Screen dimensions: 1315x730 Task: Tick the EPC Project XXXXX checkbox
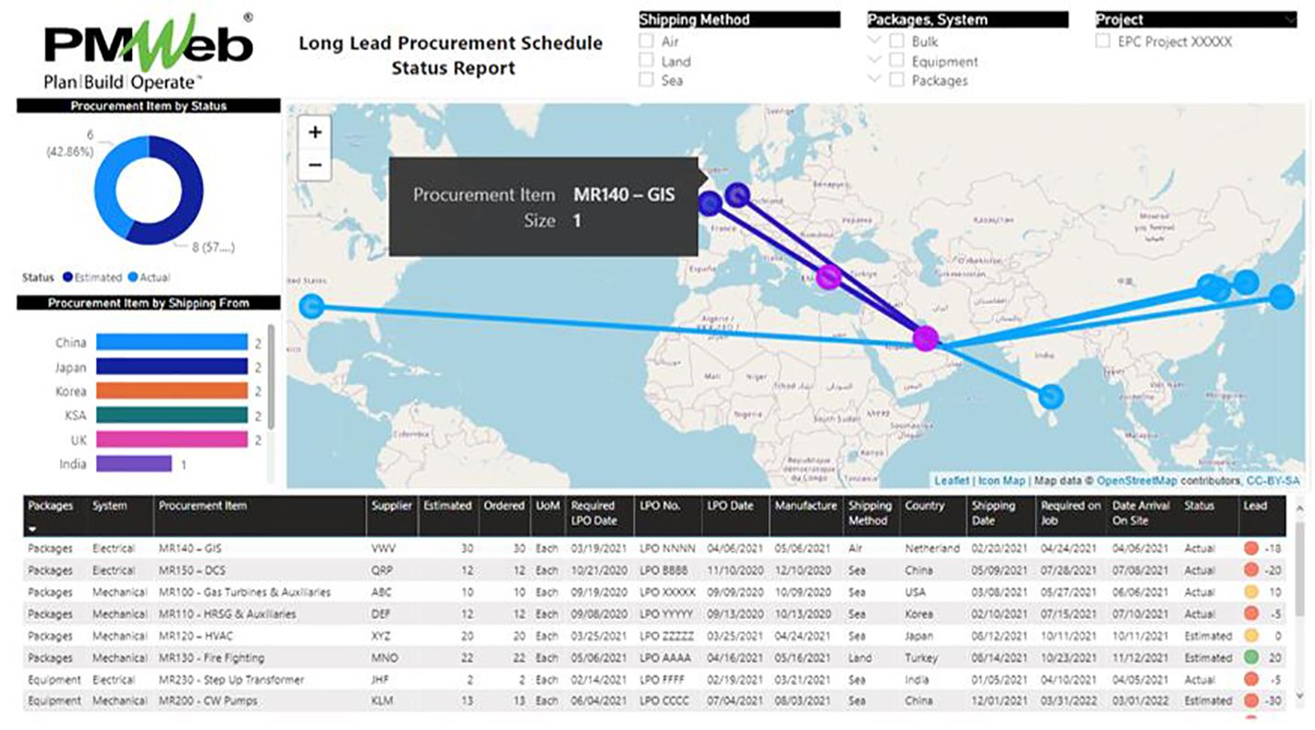click(1102, 42)
